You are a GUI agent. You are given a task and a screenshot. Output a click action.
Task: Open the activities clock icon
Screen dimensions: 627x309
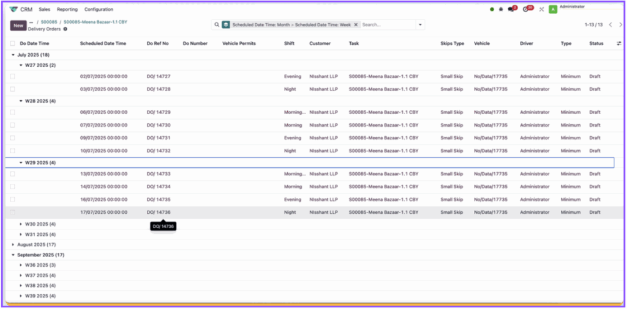(x=527, y=9)
